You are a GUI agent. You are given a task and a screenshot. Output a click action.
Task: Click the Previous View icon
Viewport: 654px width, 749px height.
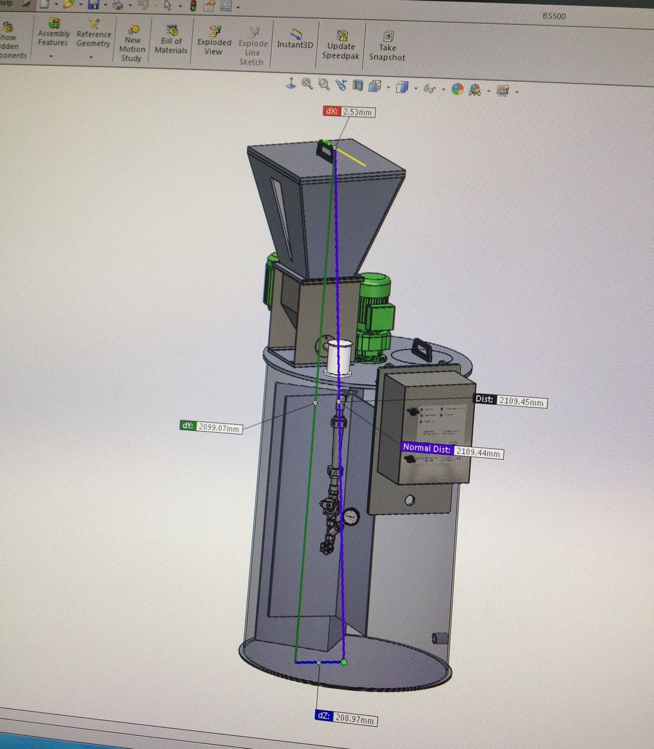click(341, 86)
